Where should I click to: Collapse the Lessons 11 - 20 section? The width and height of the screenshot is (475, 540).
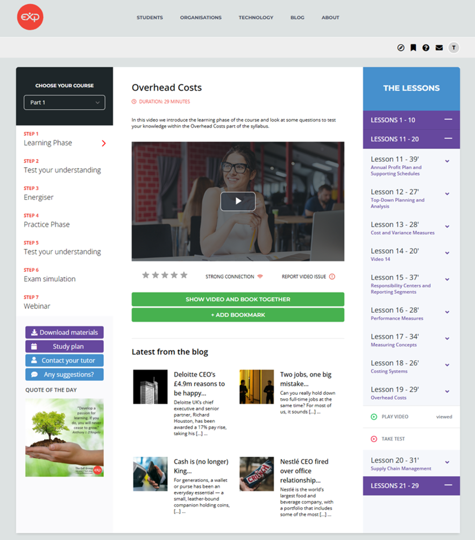click(448, 139)
